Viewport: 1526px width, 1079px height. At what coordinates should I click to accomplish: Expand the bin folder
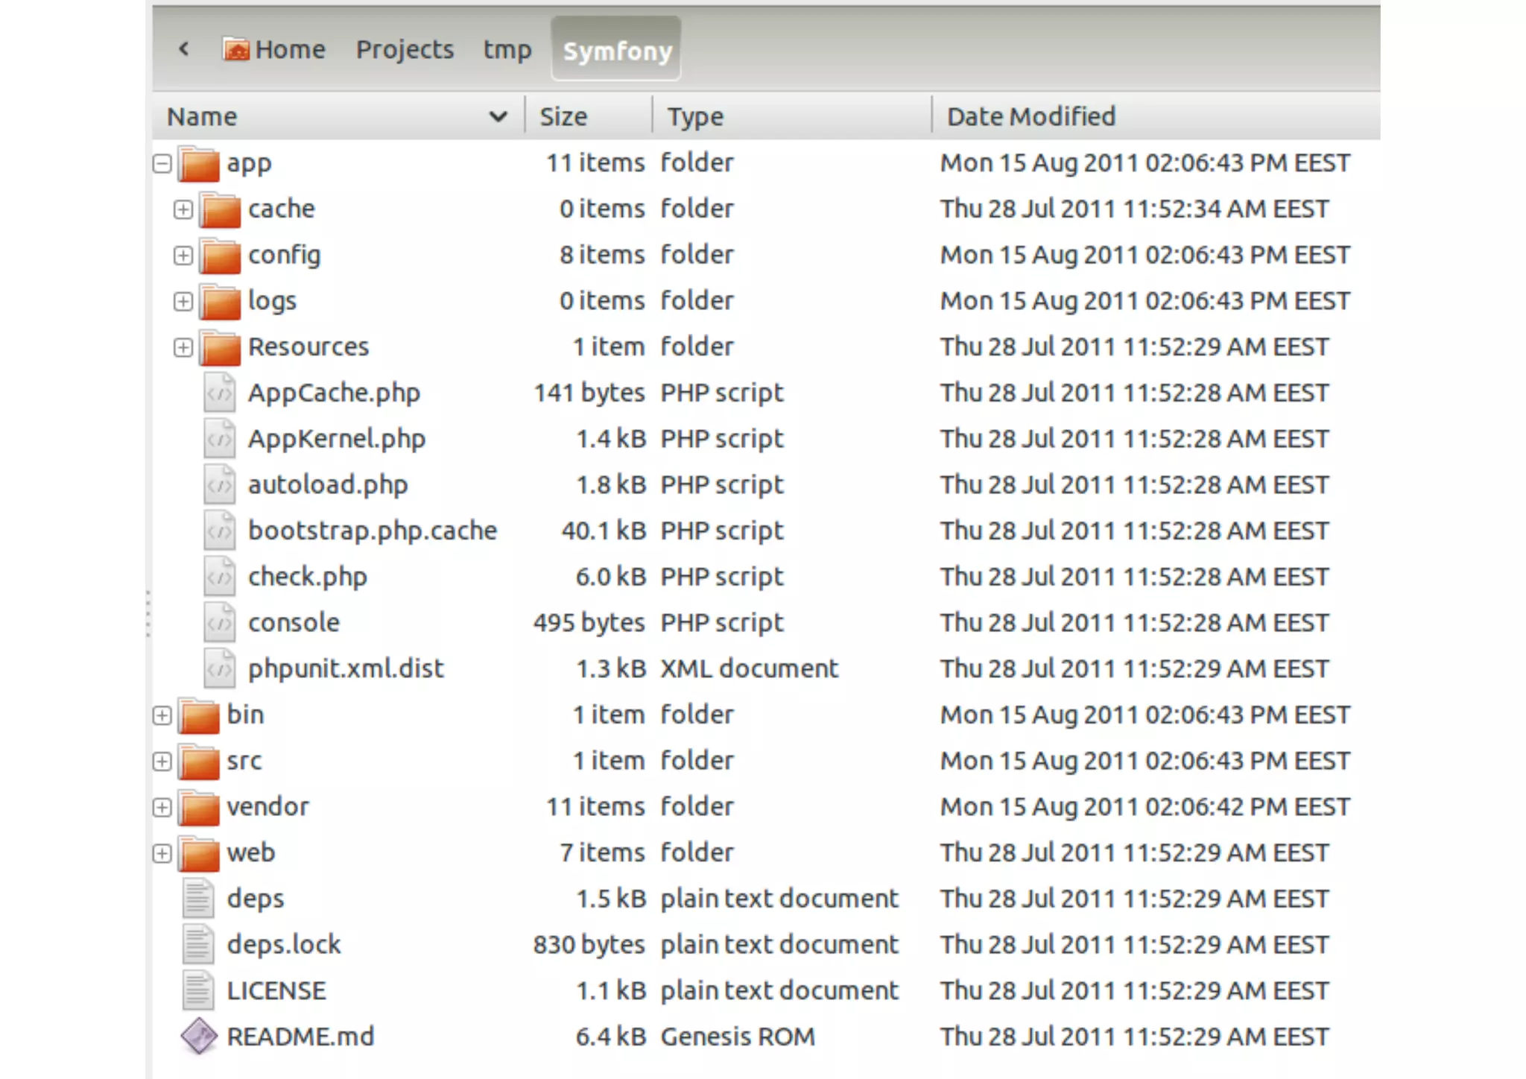click(x=162, y=715)
